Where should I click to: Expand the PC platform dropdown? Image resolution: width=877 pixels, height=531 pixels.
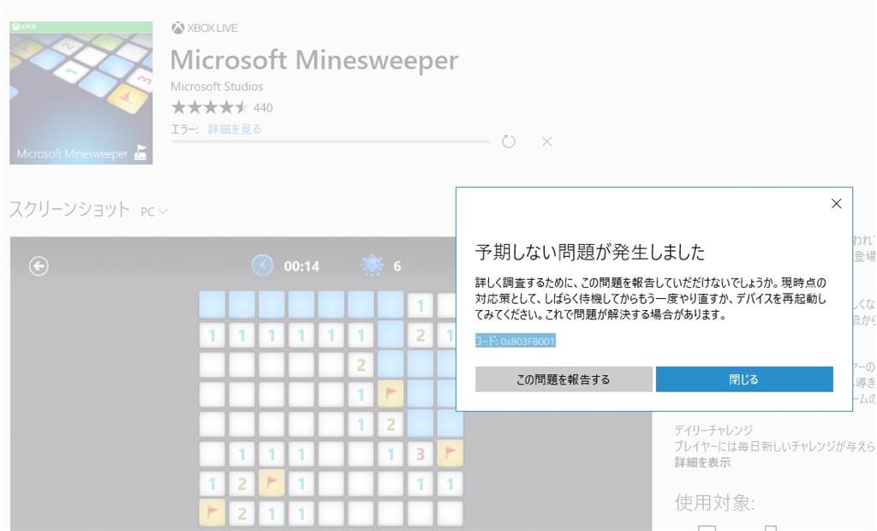[x=154, y=212]
